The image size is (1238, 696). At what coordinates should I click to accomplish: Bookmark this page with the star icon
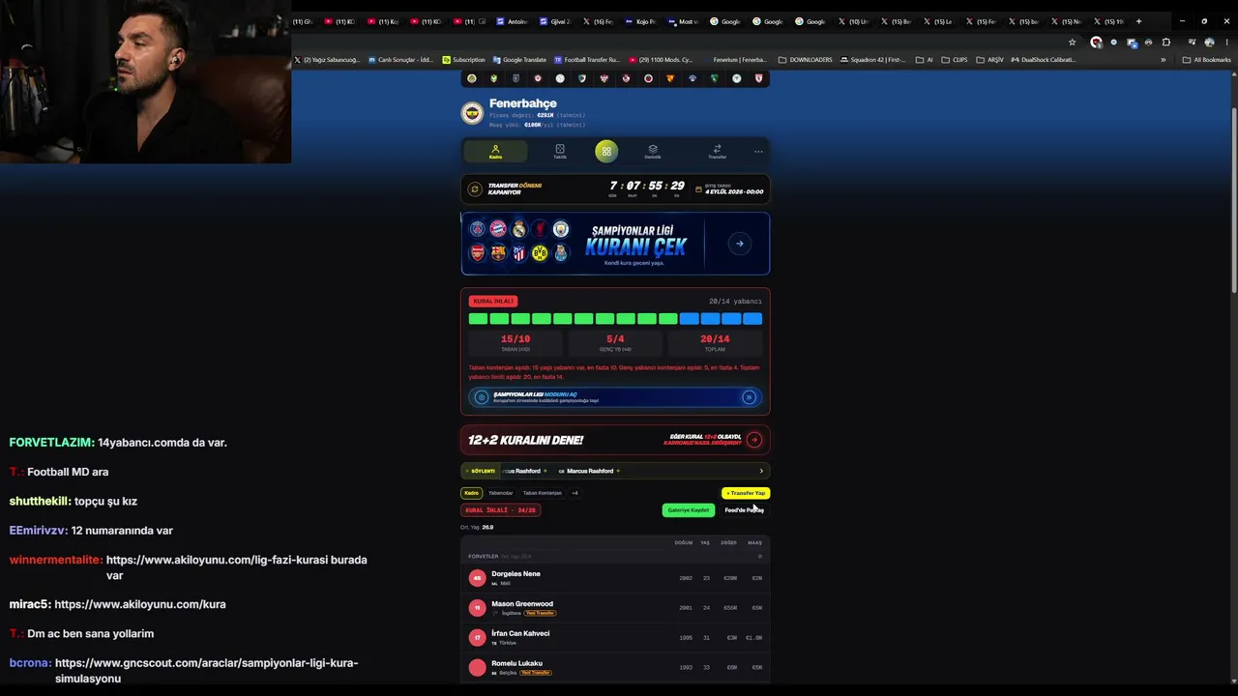point(1072,43)
